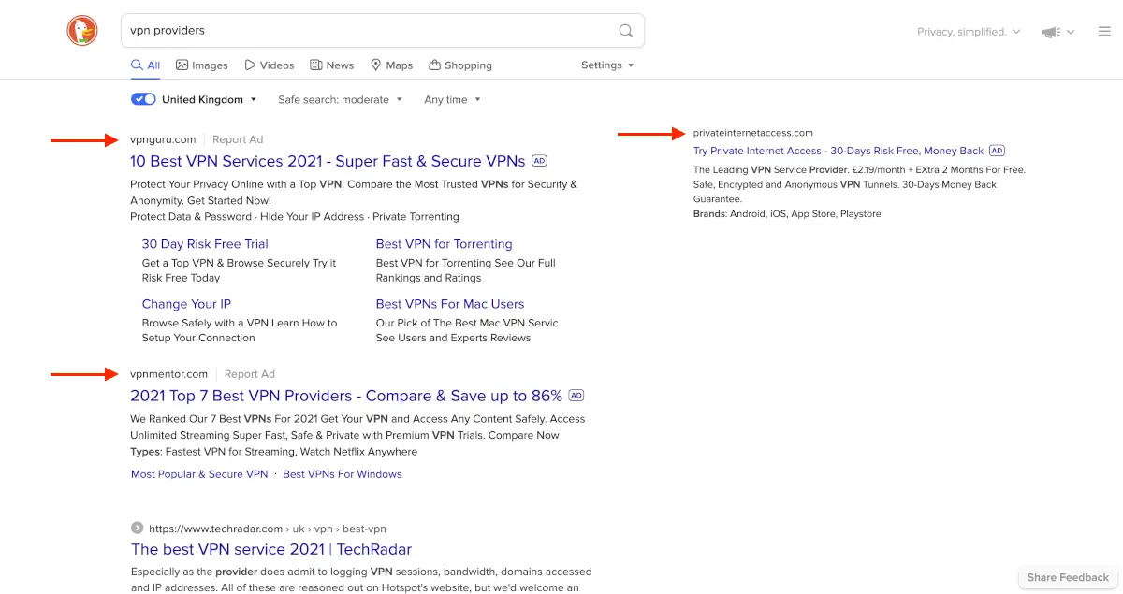
Task: Select the All results tab
Action: pos(146,65)
